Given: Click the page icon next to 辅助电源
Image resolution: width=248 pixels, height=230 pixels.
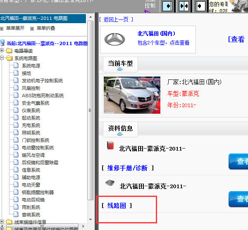Looking at the screenshot, I should point(16,177).
